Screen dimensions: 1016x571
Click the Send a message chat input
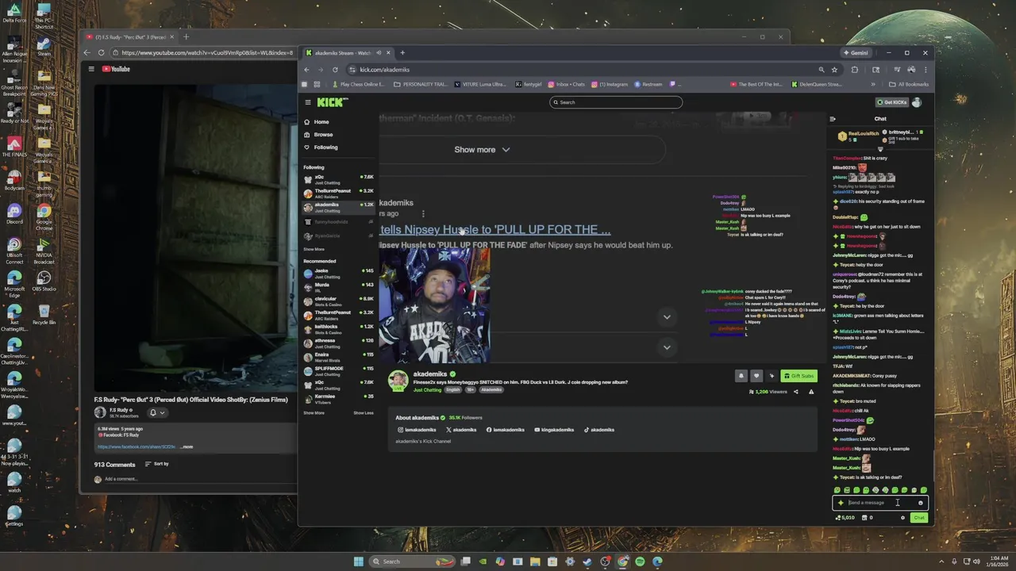[879, 503]
